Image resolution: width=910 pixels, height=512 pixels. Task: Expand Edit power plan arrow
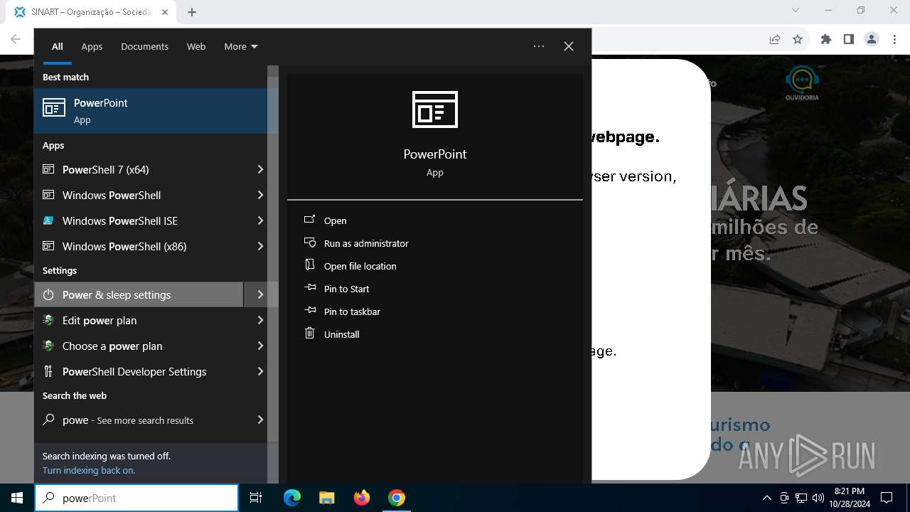click(x=260, y=320)
